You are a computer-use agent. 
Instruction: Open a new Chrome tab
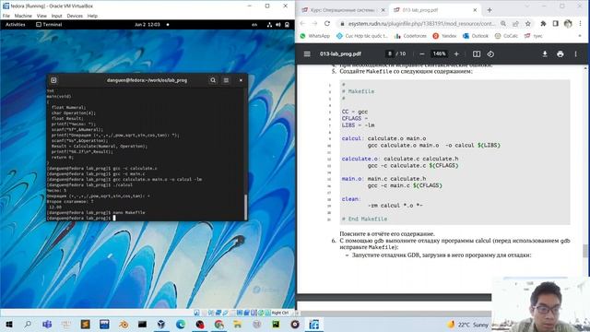click(490, 10)
